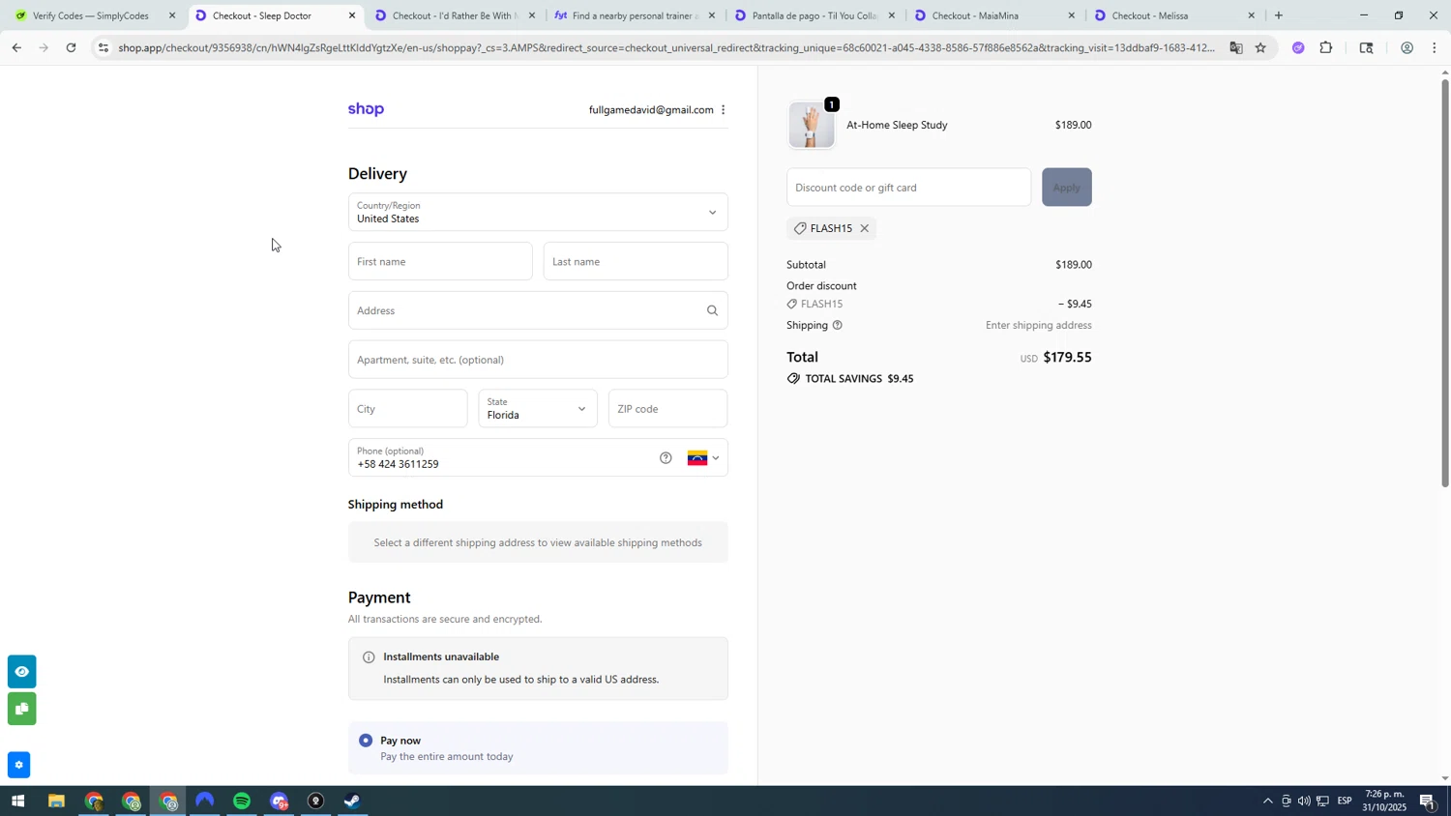This screenshot has height=816, width=1451.
Task: Click page vertical scrollbar
Action: click(x=1445, y=284)
